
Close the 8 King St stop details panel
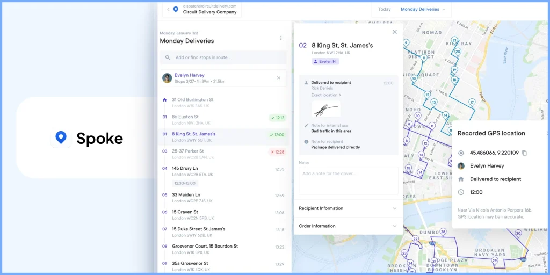click(x=394, y=32)
